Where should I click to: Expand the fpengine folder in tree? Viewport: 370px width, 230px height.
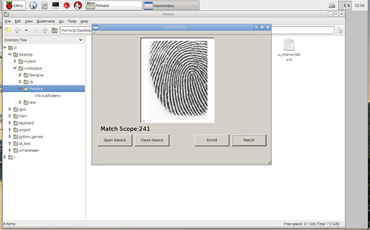tap(20, 75)
